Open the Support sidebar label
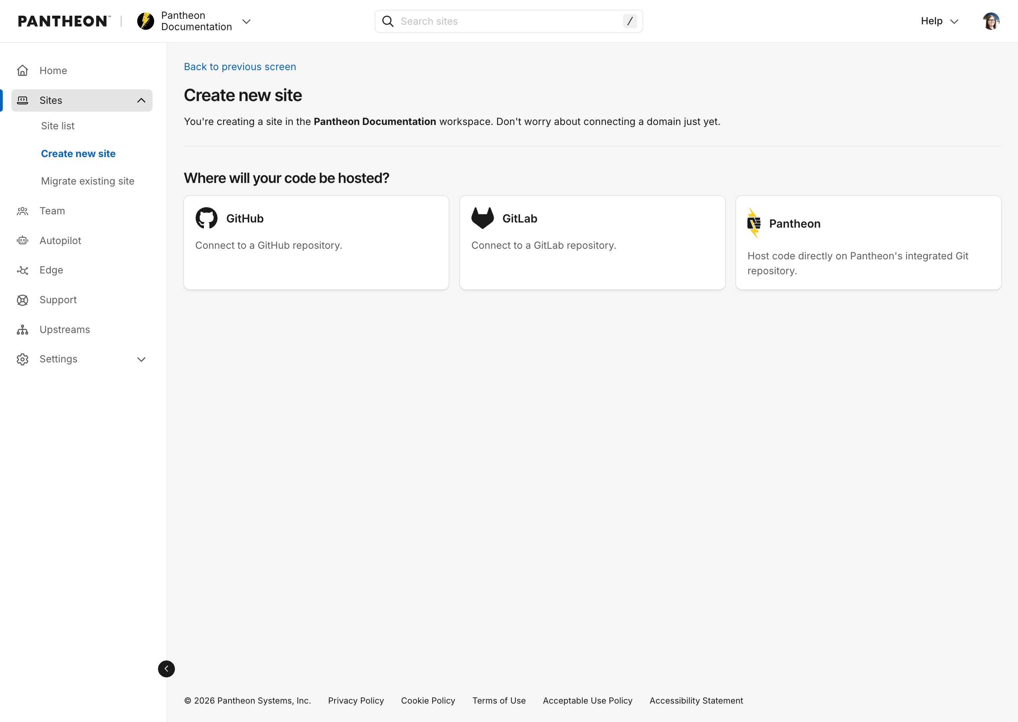Viewport: 1018px width, 722px height. pos(58,300)
